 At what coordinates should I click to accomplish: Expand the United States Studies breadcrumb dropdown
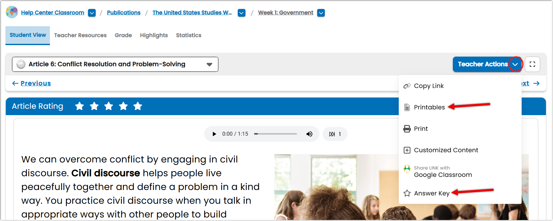pyautogui.click(x=242, y=13)
